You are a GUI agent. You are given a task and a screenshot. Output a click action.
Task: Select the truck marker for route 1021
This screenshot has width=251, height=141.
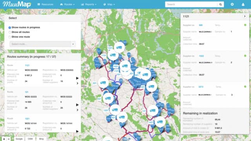click(x=125, y=66)
